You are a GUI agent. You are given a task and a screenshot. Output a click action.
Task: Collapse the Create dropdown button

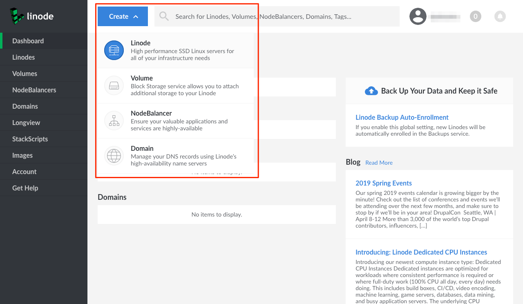coord(123,16)
